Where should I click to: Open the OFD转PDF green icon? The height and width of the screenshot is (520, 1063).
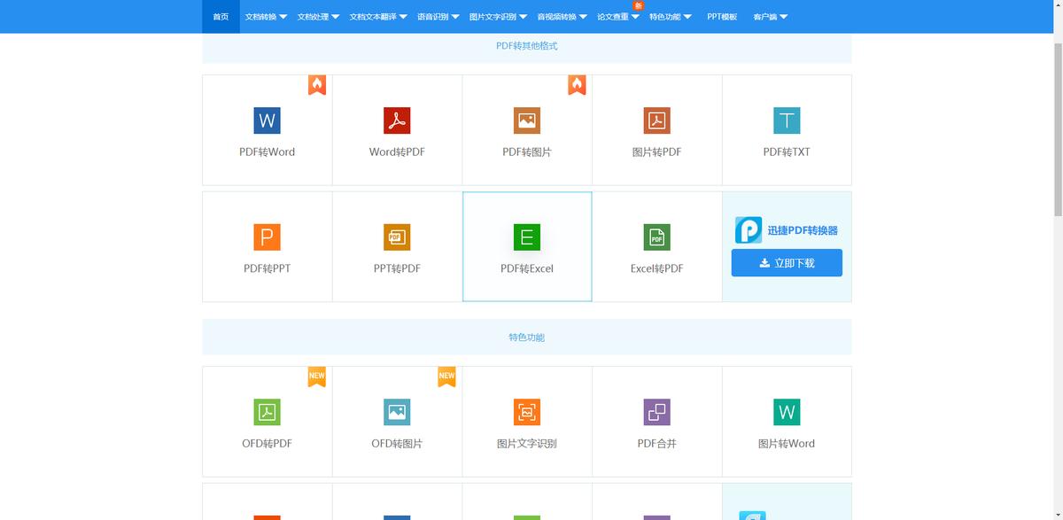pyautogui.click(x=267, y=412)
